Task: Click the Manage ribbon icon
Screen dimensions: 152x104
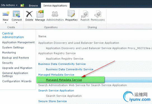Action: point(40,14)
